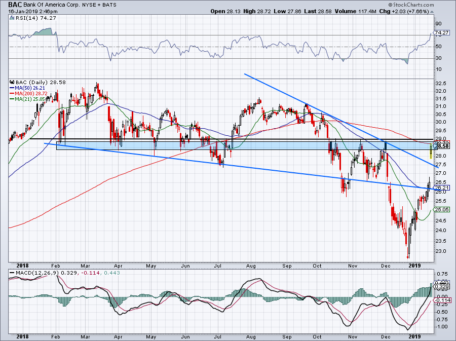Click the 26.21 MA(50) tag on the price axis
Viewport: 456px width, 341px height.
pyautogui.click(x=442, y=188)
